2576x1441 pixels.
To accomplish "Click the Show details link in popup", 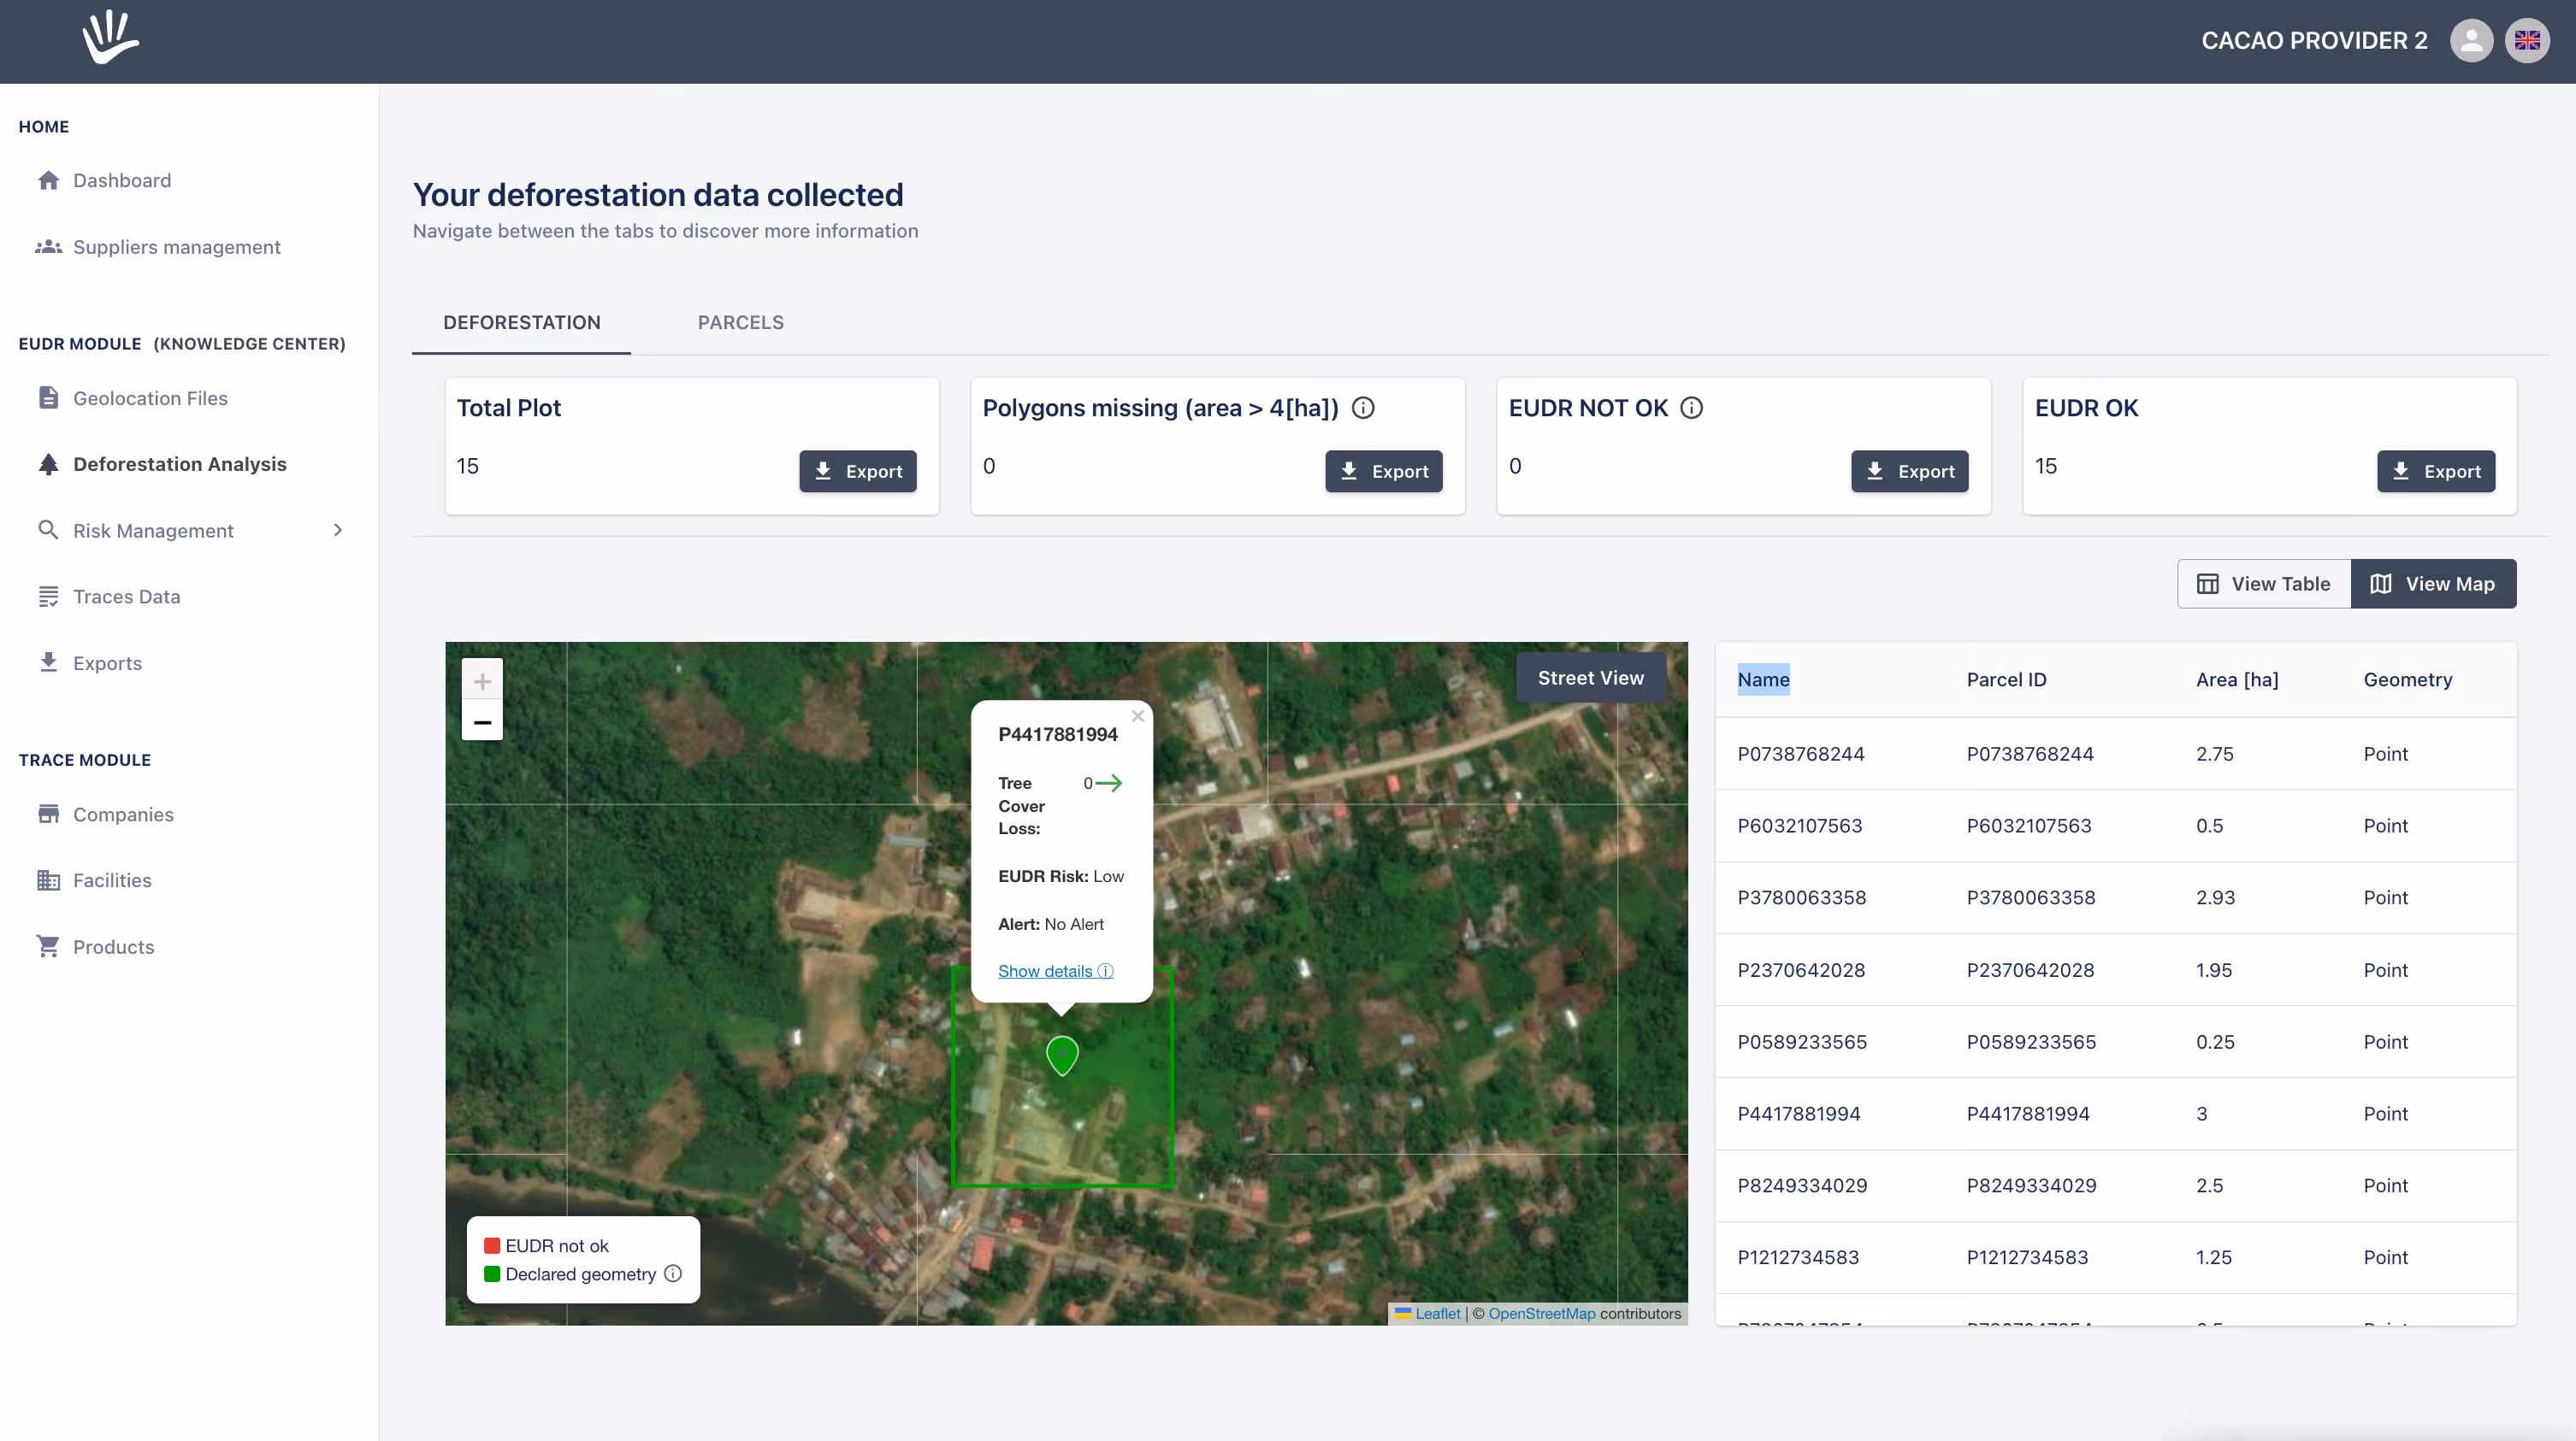I will 1055,970.
